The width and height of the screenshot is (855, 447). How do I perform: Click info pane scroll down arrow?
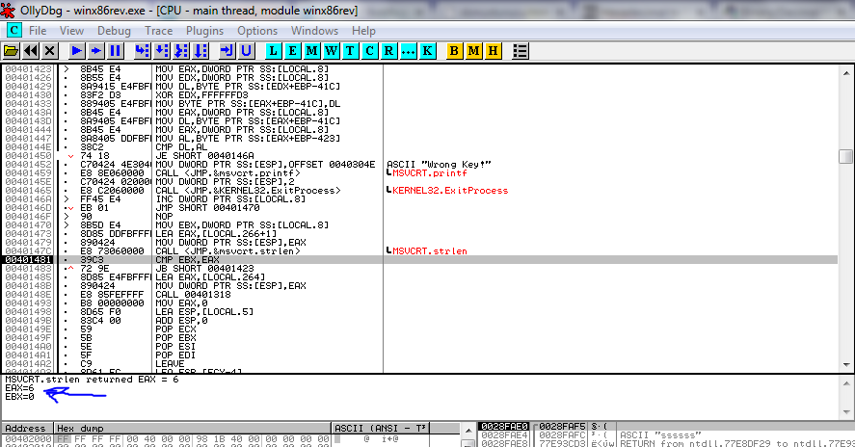click(x=846, y=412)
